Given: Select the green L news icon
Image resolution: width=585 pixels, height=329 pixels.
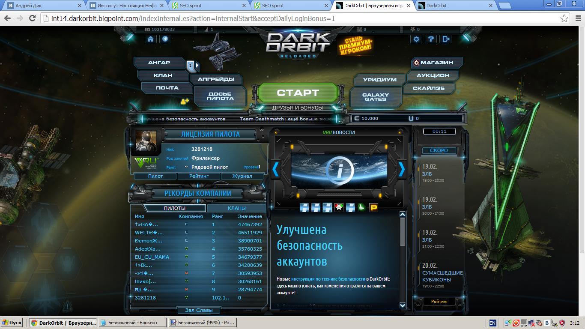Looking at the screenshot, I should point(362,208).
